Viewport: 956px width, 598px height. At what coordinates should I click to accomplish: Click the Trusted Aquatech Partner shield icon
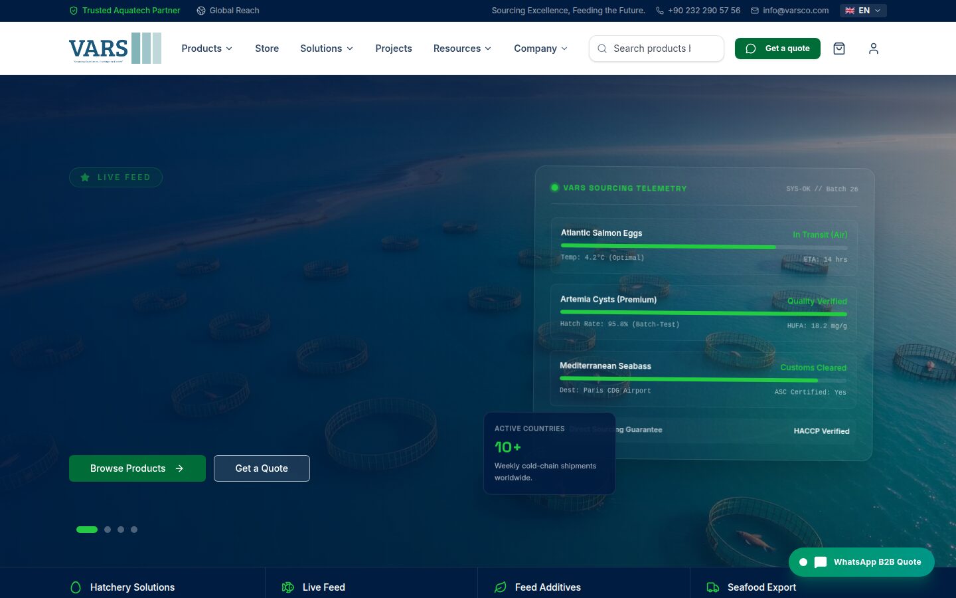(x=74, y=11)
